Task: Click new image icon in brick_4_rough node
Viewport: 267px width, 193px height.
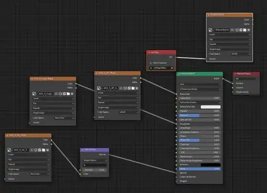Action: (x=64, y=94)
